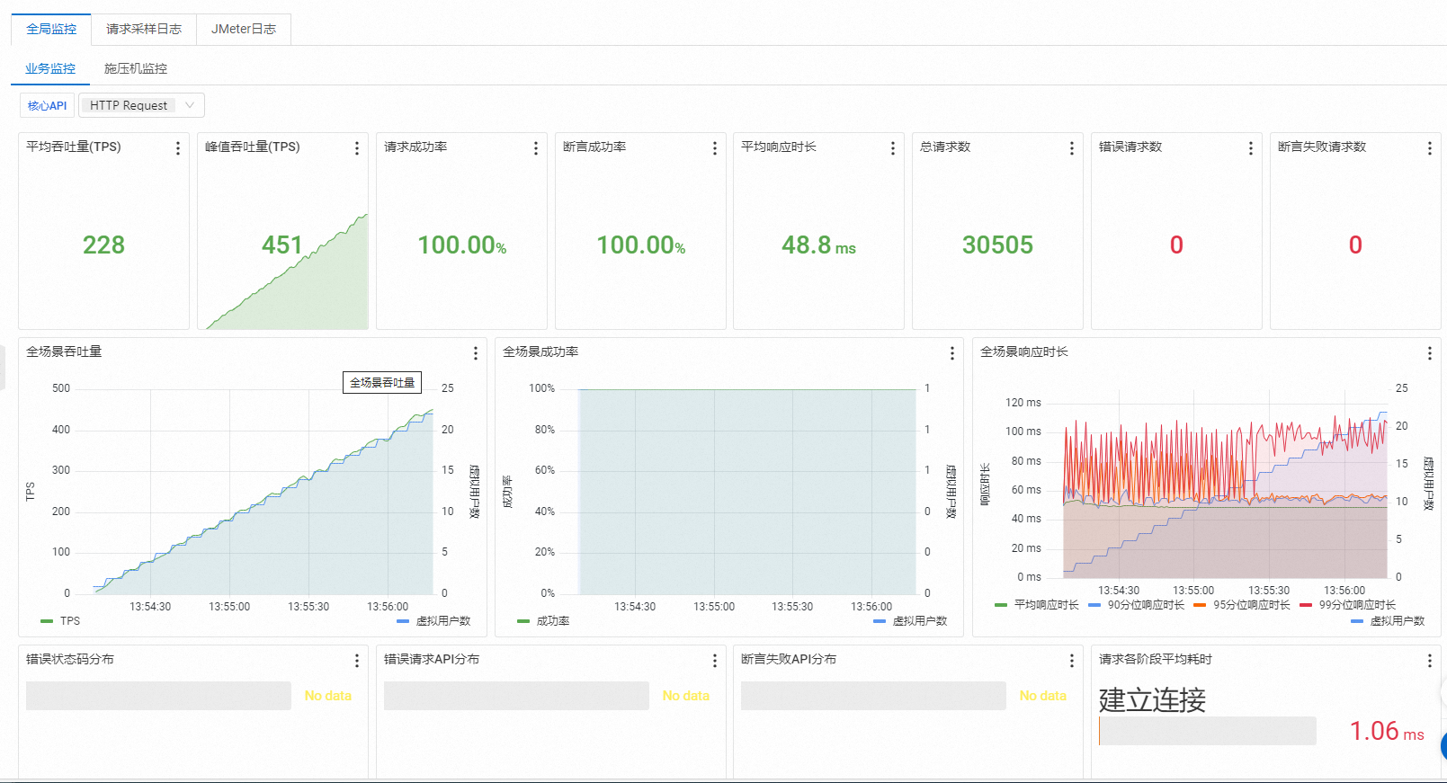The width and height of the screenshot is (1447, 783).
Task: Open the 断言成功率 card kebab menu
Action: 715,148
